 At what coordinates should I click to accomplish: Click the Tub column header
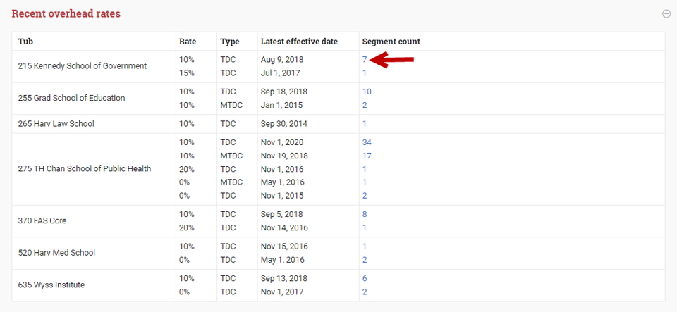25,42
